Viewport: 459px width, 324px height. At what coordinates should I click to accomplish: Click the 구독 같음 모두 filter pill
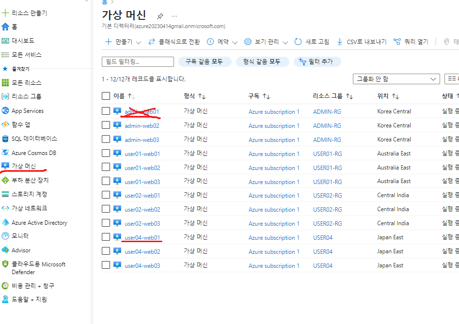[205, 62]
